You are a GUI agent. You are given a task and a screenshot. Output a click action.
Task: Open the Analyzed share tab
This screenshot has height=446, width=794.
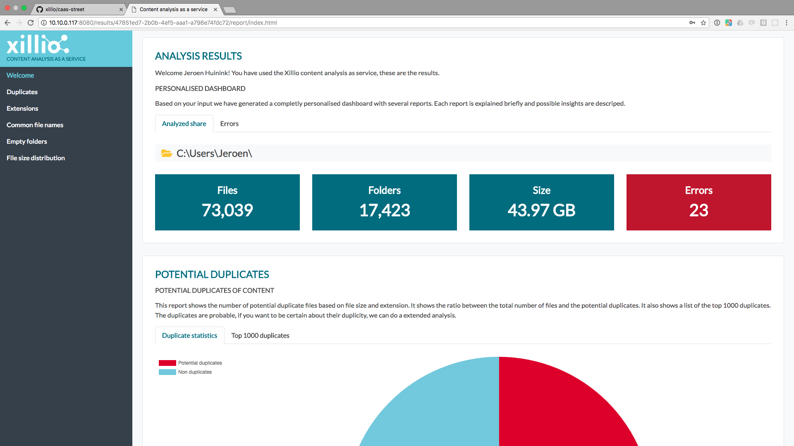[x=184, y=123]
